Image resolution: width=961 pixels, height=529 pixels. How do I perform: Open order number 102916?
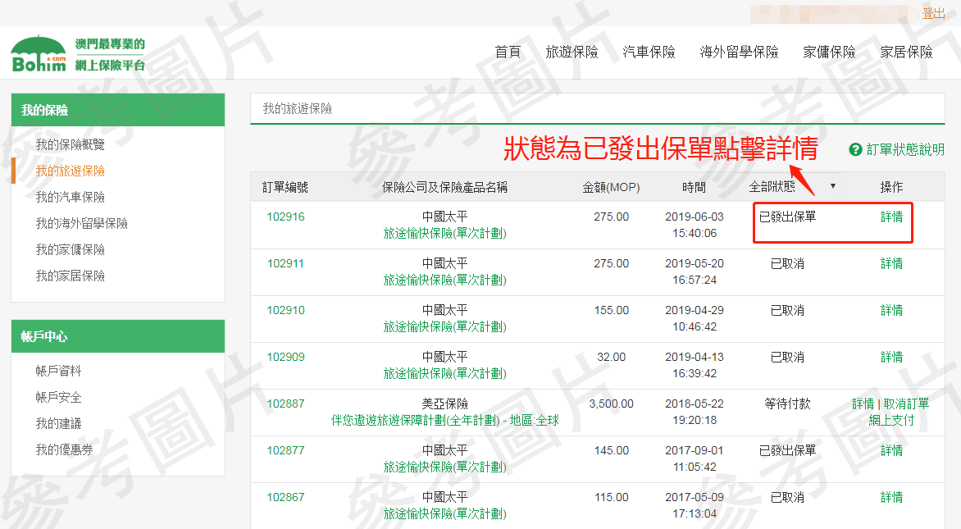(x=285, y=217)
